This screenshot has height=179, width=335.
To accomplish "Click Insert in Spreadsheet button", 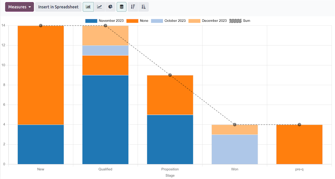I will (x=58, y=7).
